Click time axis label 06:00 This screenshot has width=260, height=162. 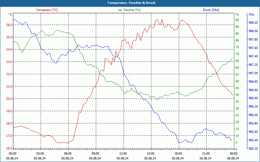[x=68, y=153]
